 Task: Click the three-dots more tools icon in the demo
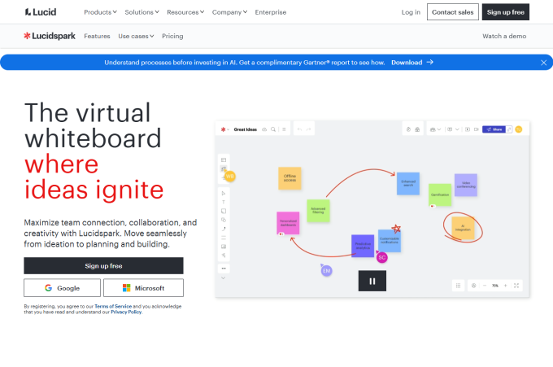[224, 269]
